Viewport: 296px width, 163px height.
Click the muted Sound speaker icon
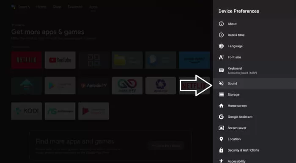221,83
